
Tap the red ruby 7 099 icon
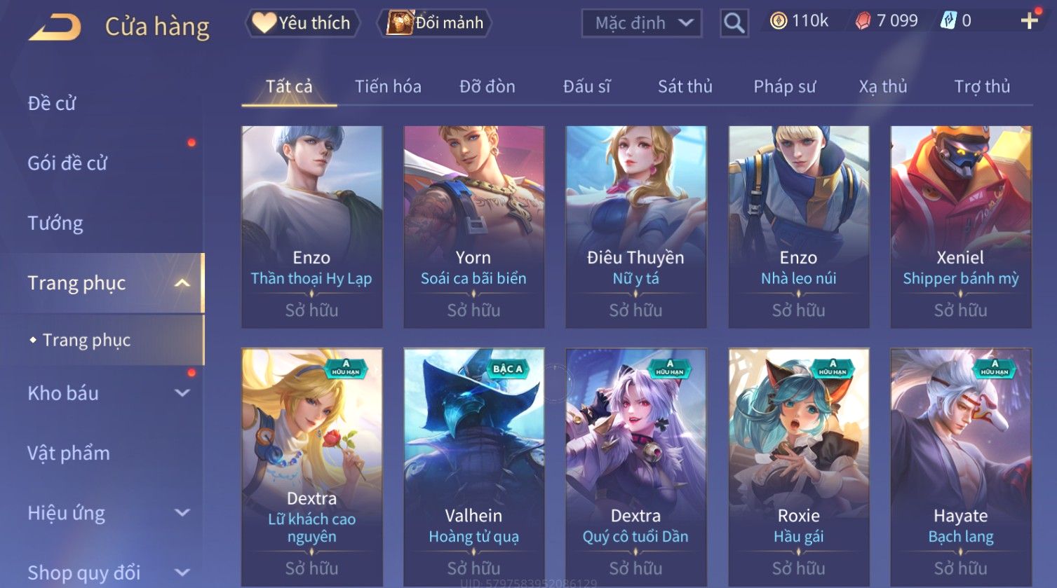pyautogui.click(x=863, y=21)
